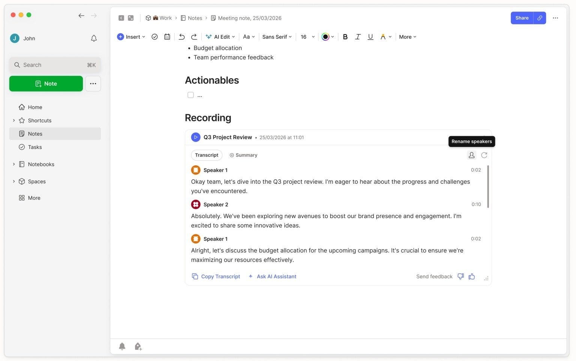Play the Q3 Project Review recording
This screenshot has width=576, height=361.
(195, 137)
